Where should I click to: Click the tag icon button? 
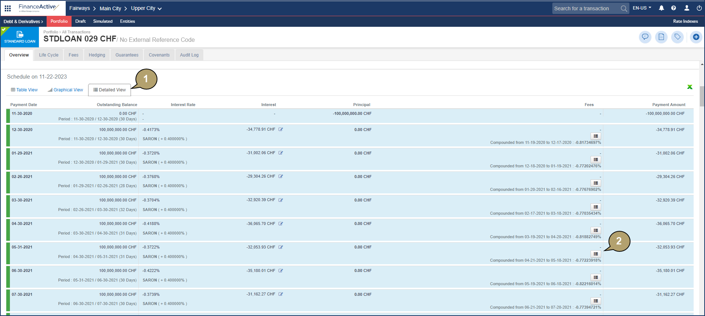(x=677, y=37)
